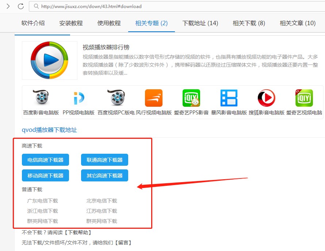This screenshot has width=325, height=251.
Task: Download via 浙江电信下载 link
Action: click(x=42, y=211)
